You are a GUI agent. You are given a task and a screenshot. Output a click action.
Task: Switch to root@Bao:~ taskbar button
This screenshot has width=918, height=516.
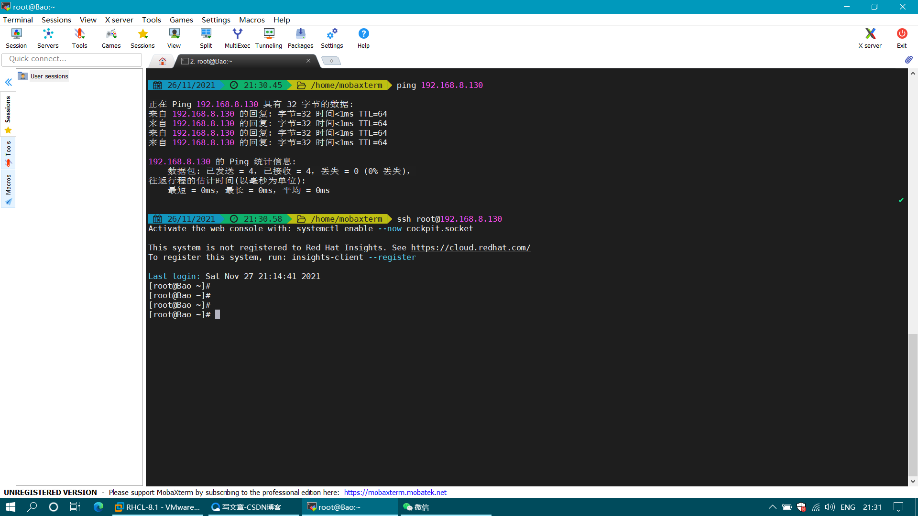pyautogui.click(x=350, y=507)
